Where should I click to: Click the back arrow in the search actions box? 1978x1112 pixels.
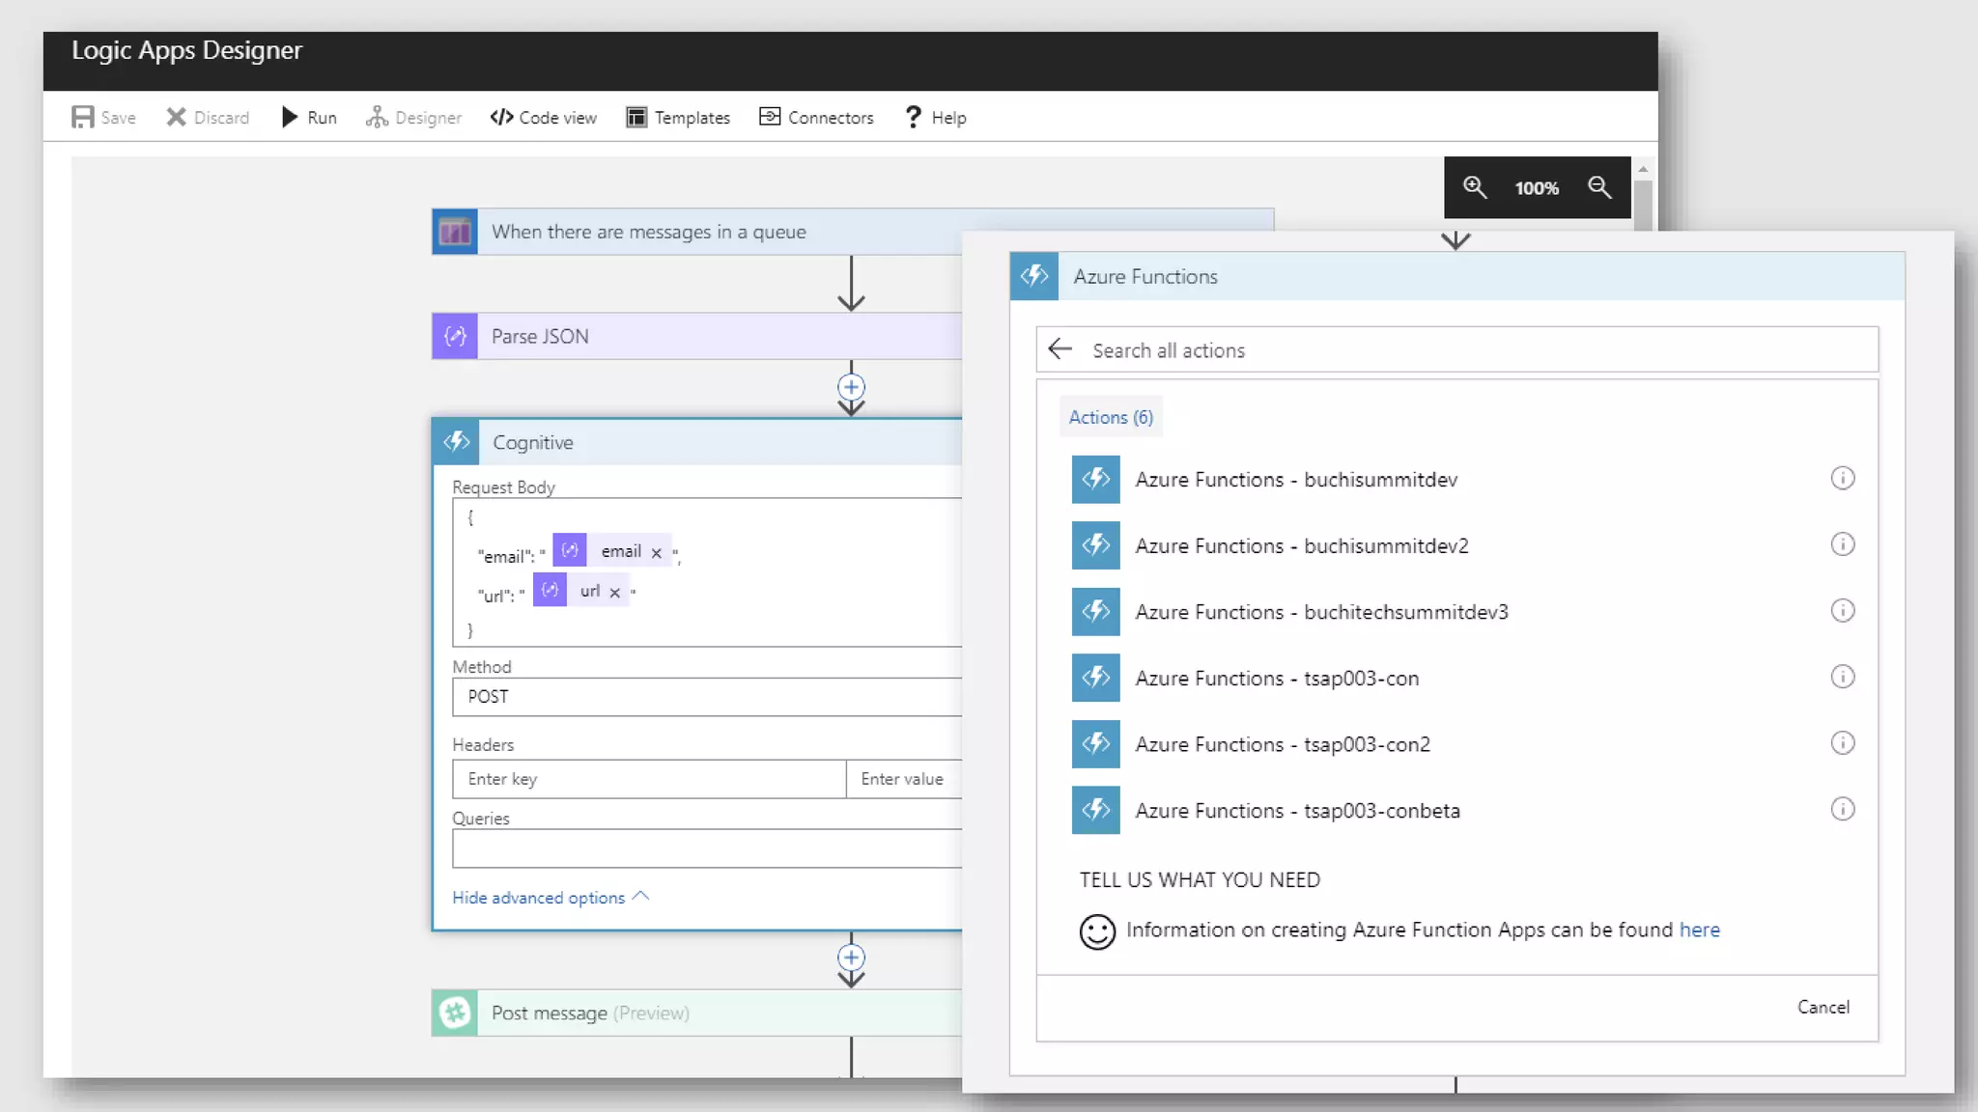[x=1060, y=349]
